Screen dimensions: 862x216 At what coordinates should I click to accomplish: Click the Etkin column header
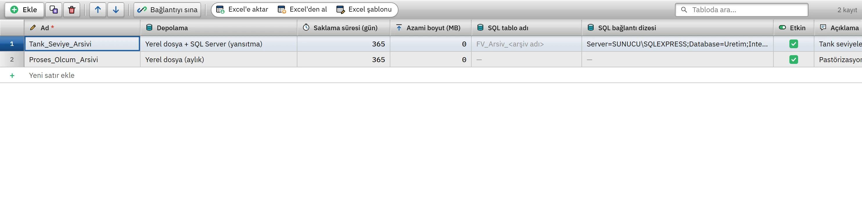793,28
